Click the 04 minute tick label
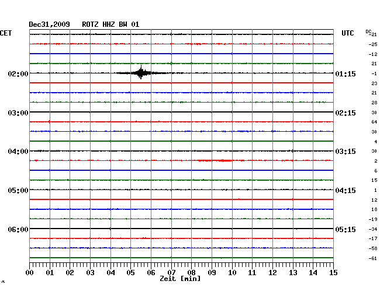Viewport: 380px width, 288px height. tap(110, 273)
